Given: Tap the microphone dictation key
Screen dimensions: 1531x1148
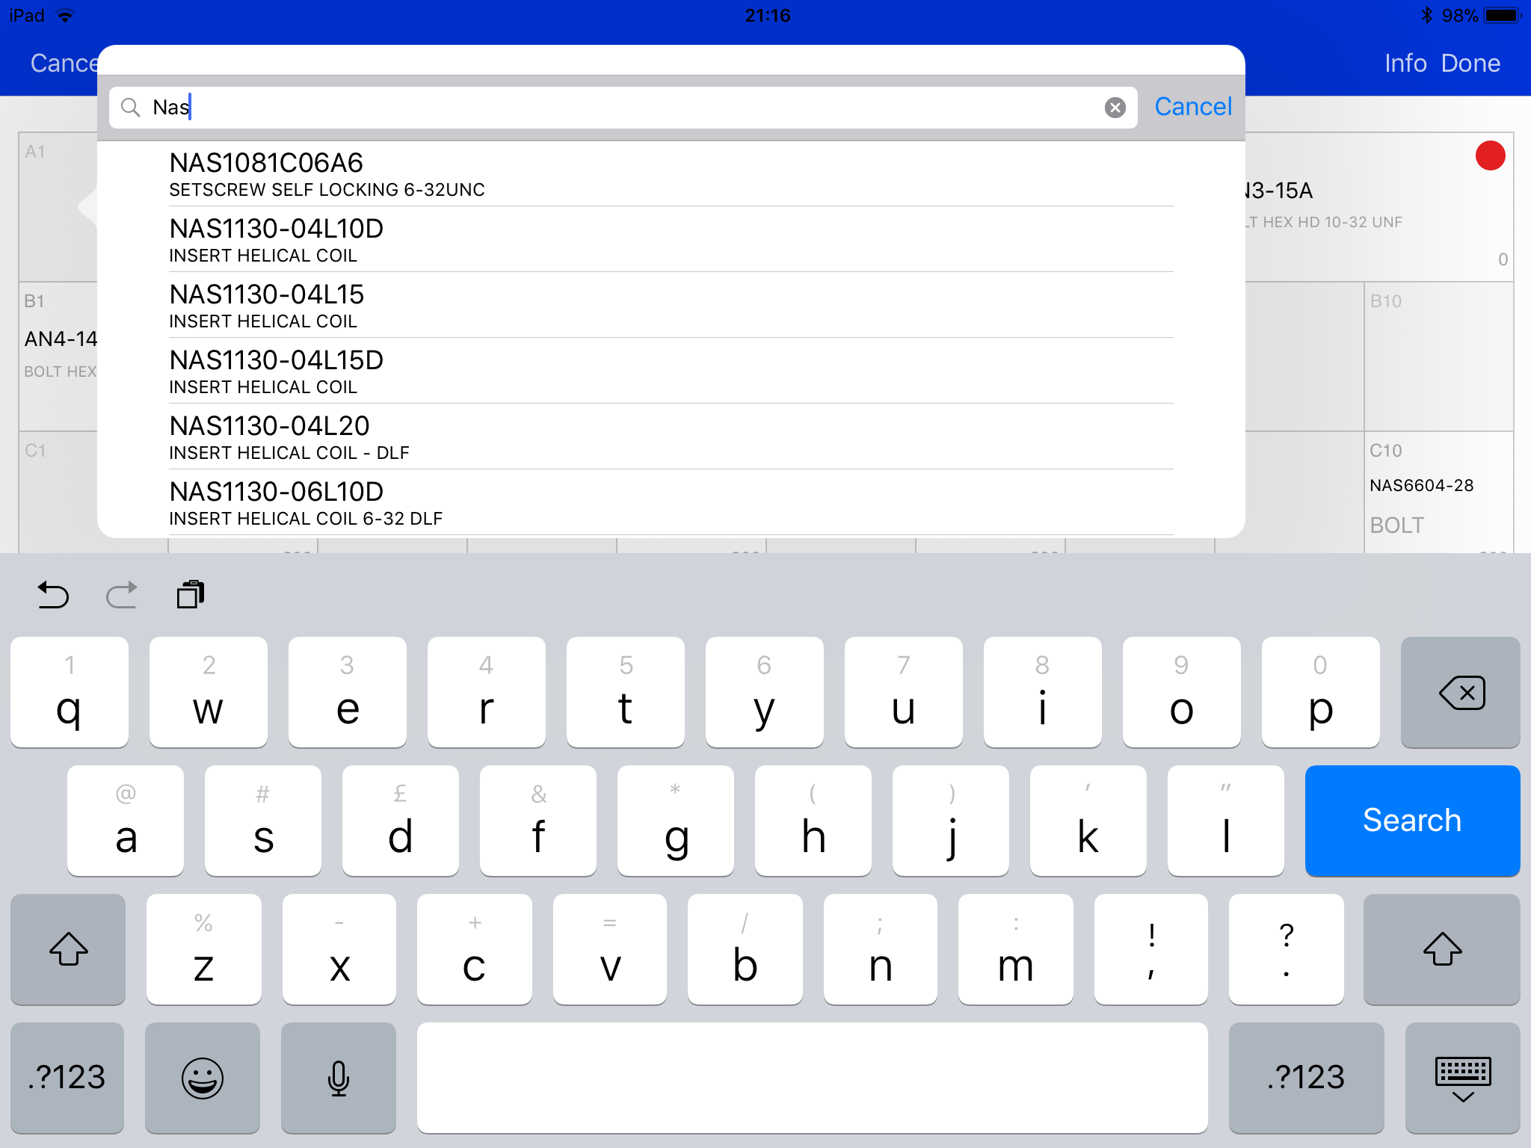Looking at the screenshot, I should [x=338, y=1077].
